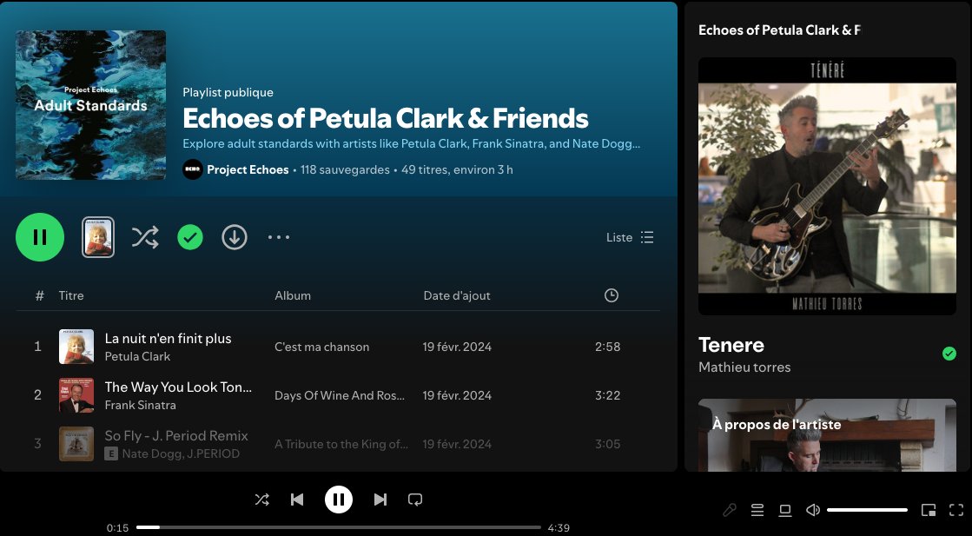Open the Adult Standards playlist cover image
The height and width of the screenshot is (536, 972).
90,105
